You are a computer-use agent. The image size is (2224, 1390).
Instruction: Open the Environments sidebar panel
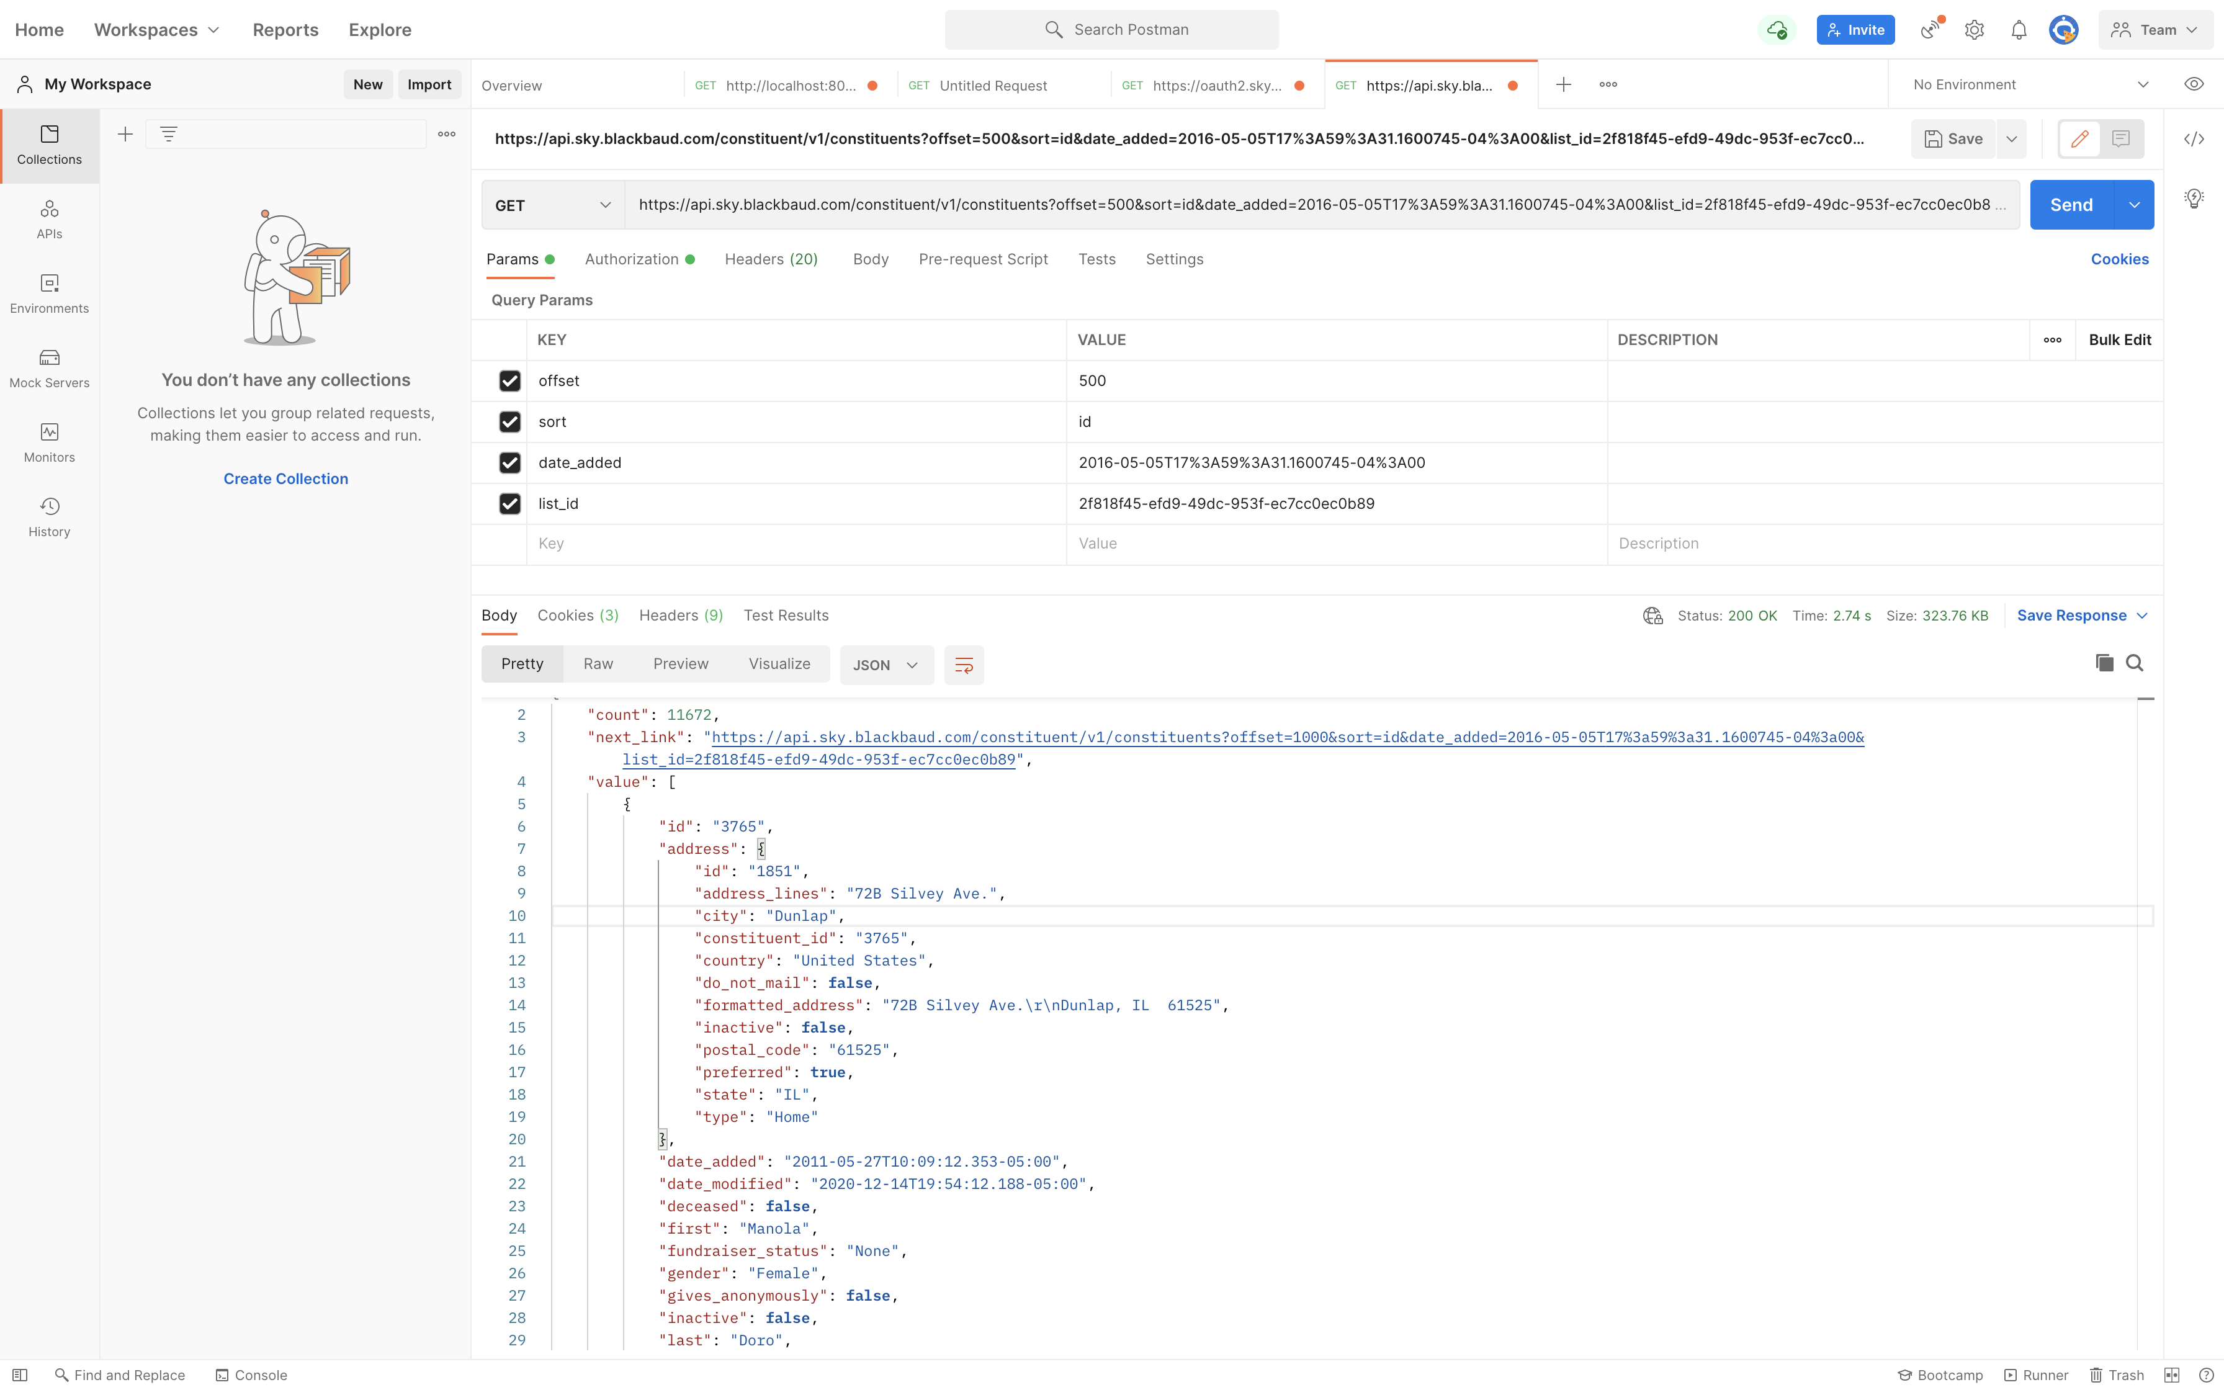(50, 294)
